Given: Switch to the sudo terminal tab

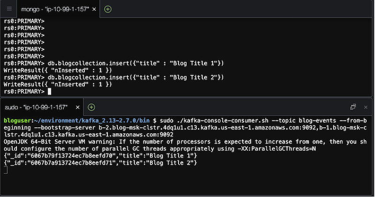Looking at the screenshot, I should pos(36,107).
